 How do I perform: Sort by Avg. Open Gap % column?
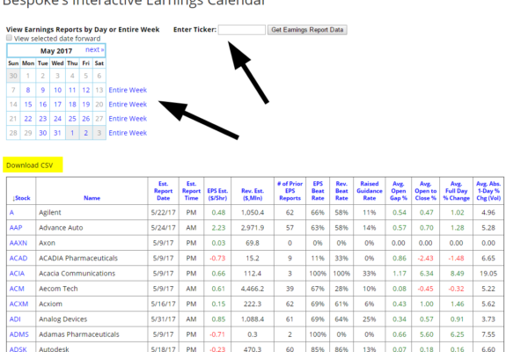[399, 191]
